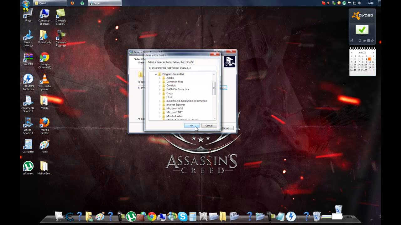Screen dimensions: 401x225
Task: Open the Calculator desktop icon
Action: [x=28, y=146]
